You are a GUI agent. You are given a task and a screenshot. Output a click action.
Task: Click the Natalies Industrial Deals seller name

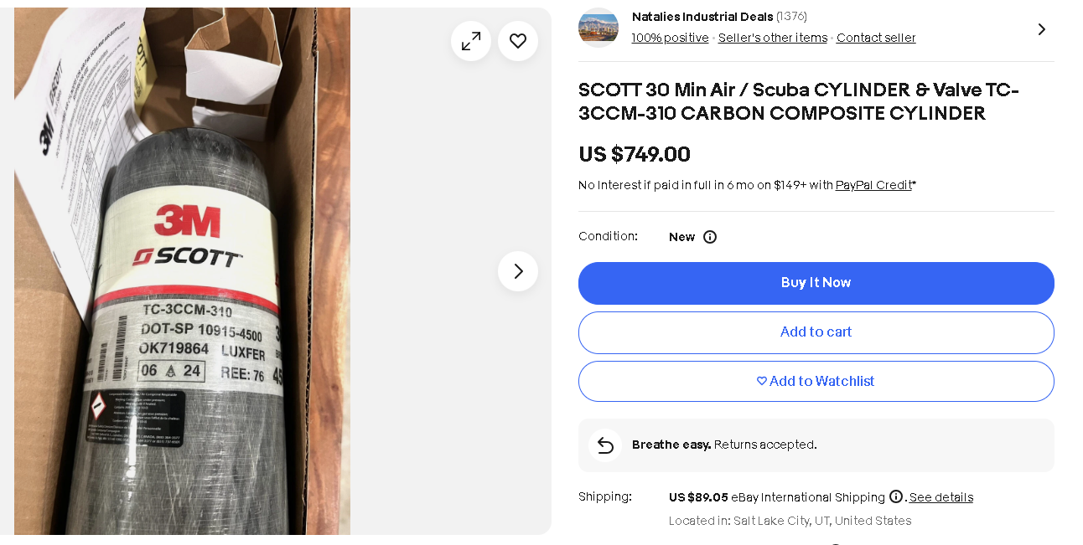pyautogui.click(x=702, y=17)
